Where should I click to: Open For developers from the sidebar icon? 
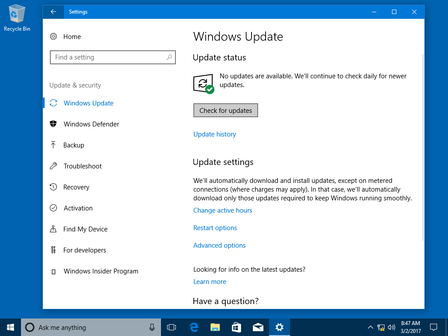click(53, 250)
